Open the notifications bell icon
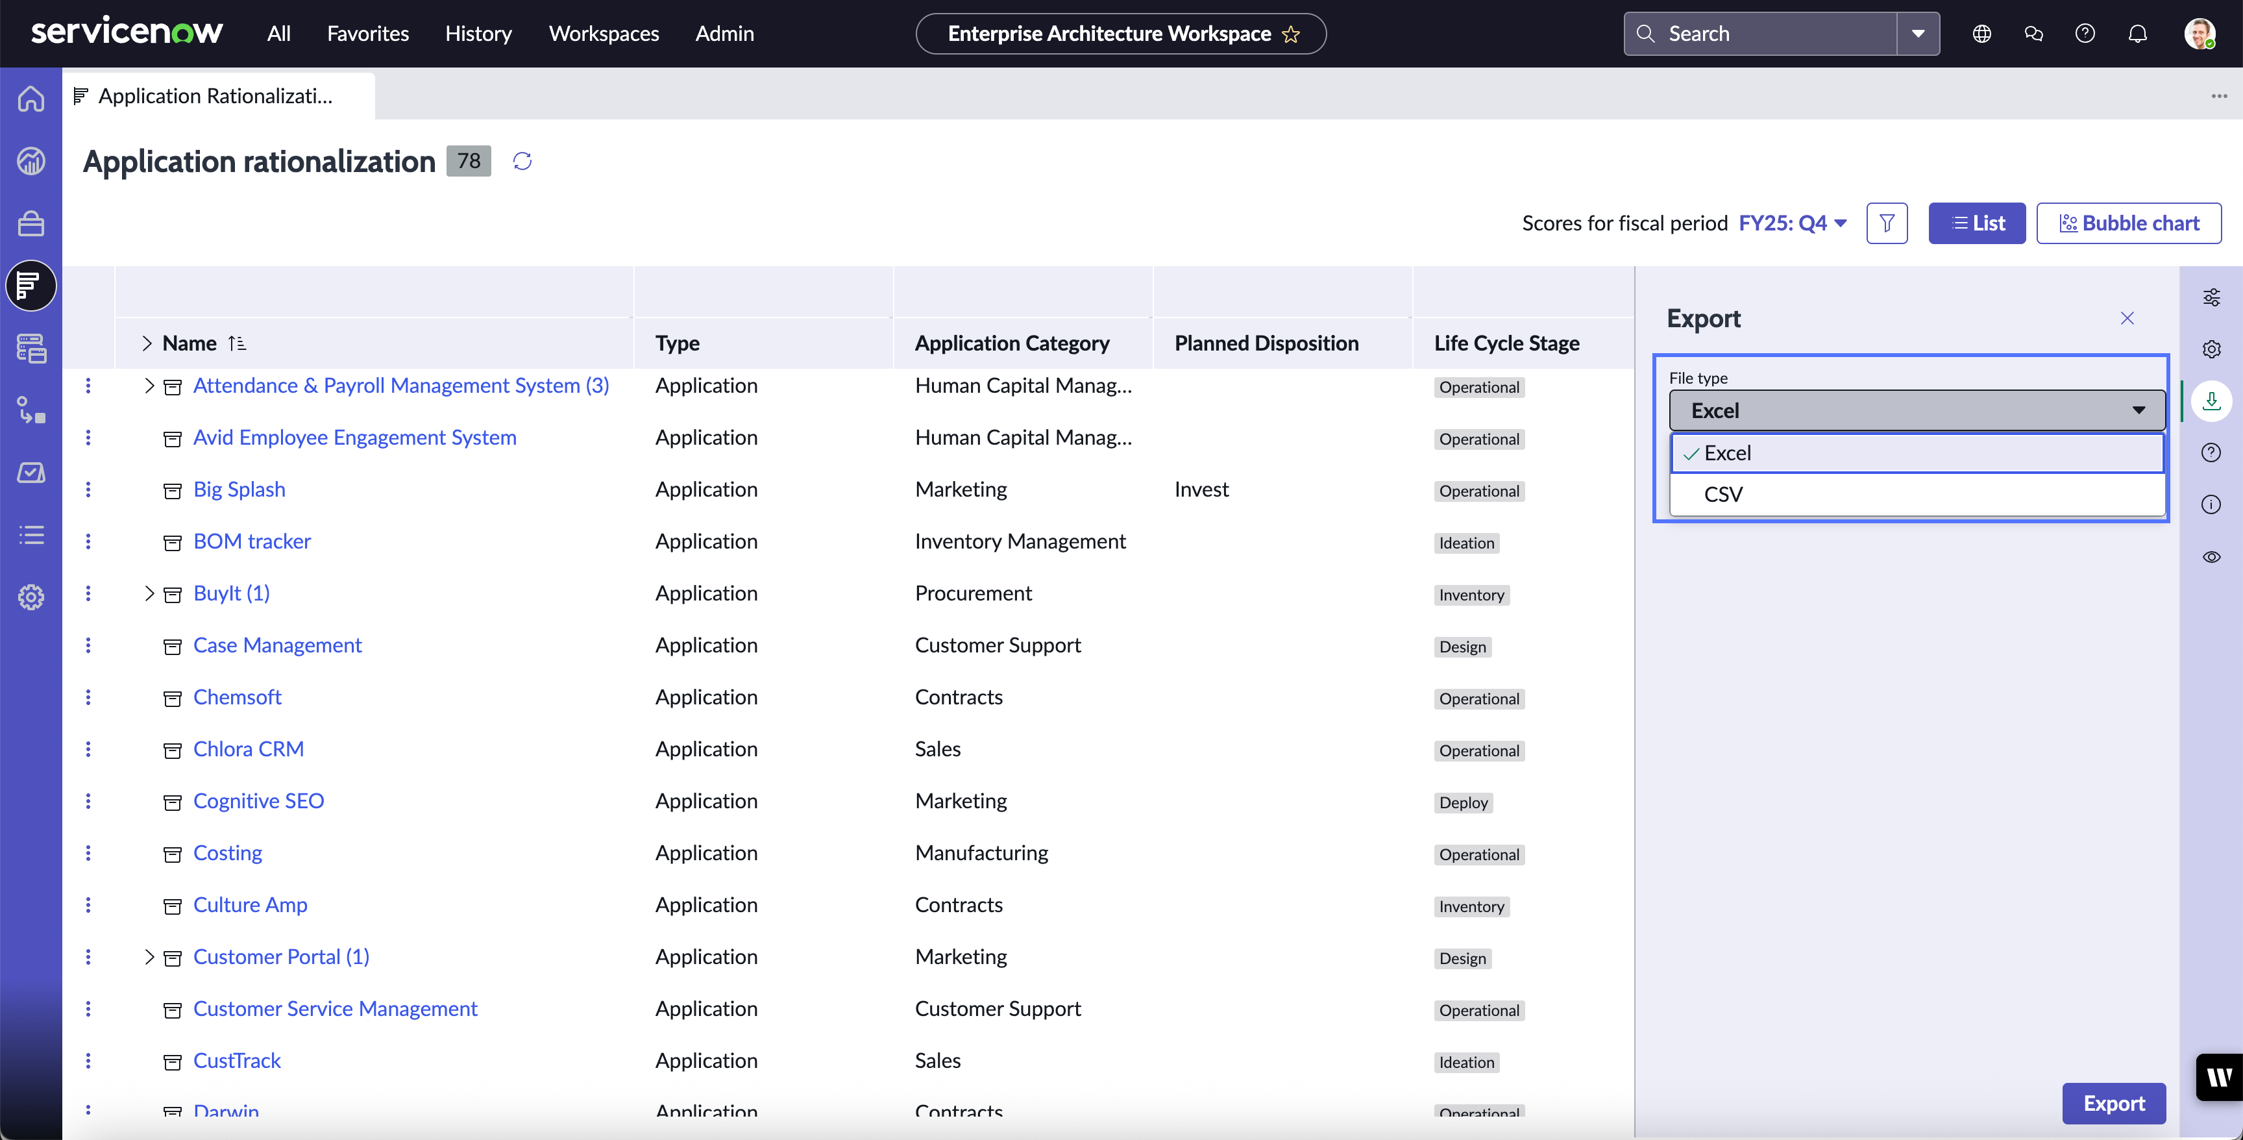The image size is (2243, 1140). [2138, 34]
